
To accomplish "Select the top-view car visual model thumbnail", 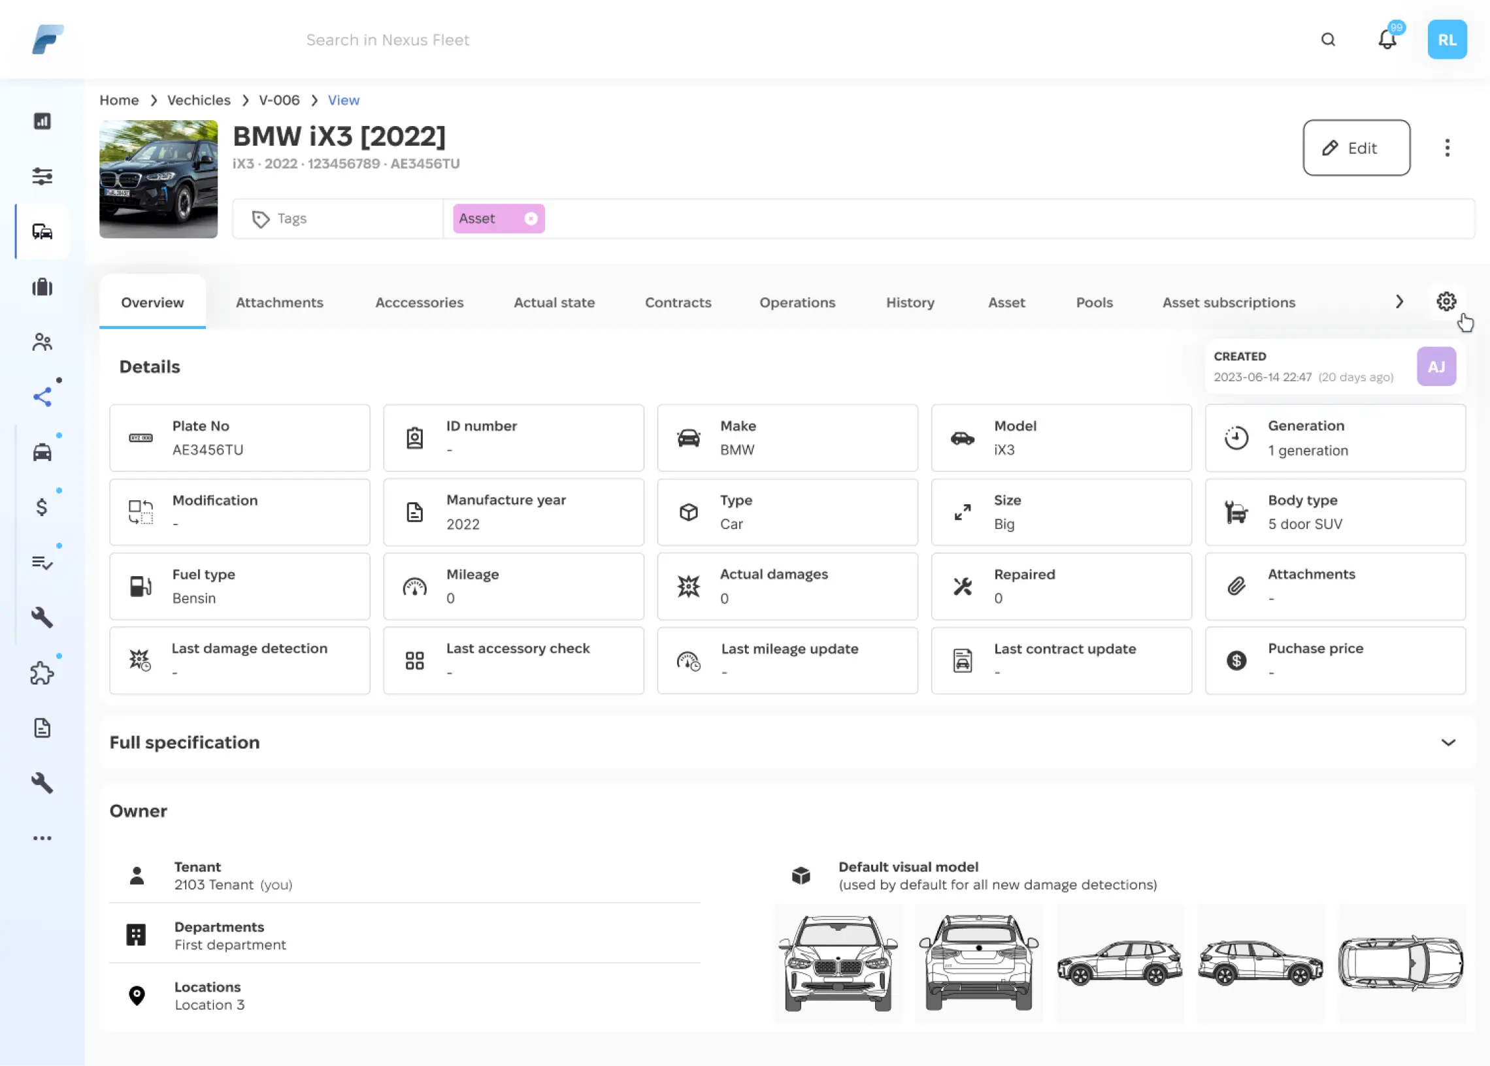I will (1400, 963).
